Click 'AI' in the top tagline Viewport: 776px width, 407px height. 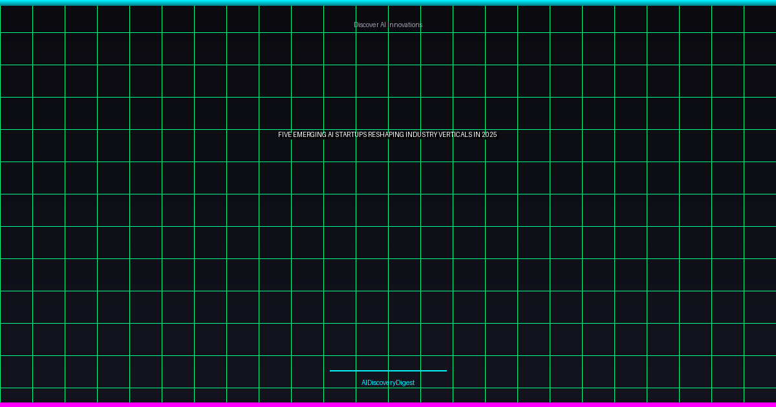tap(383, 25)
